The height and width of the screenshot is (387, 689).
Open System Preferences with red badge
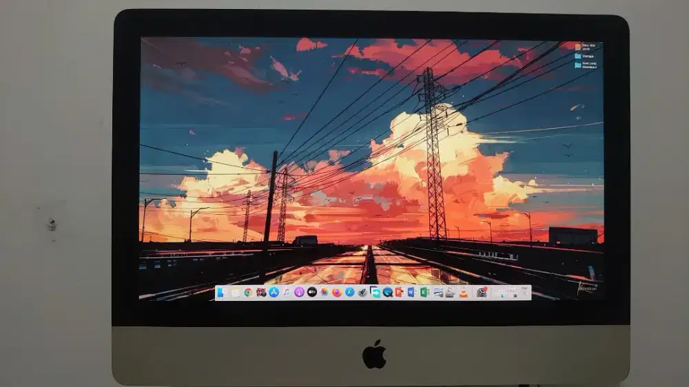(482, 292)
